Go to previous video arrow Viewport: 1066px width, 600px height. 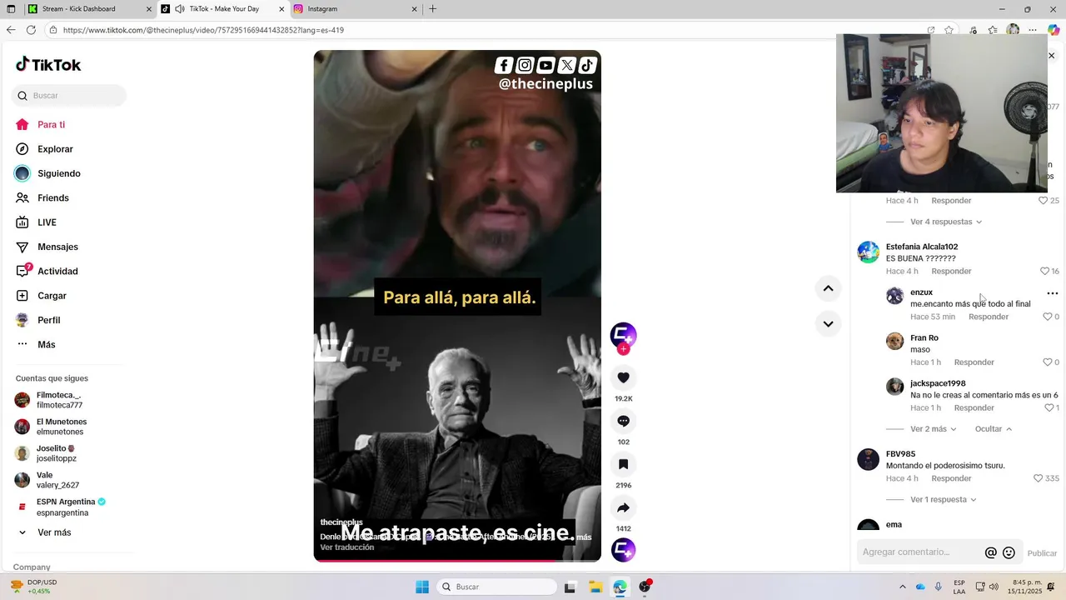pos(828,288)
